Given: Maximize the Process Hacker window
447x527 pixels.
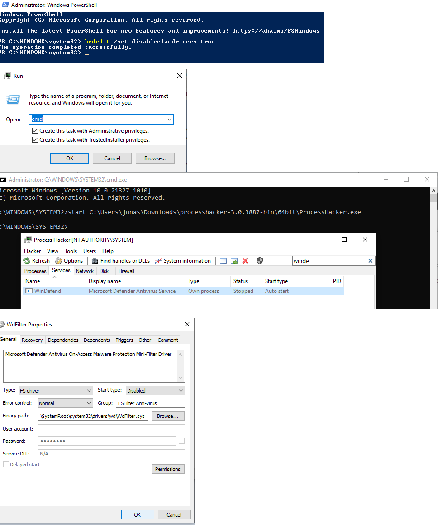Looking at the screenshot, I should pos(344,240).
